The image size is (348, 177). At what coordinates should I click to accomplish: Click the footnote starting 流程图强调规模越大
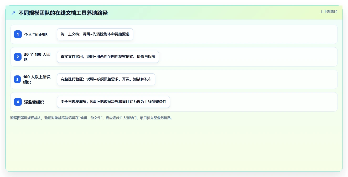click(91, 118)
